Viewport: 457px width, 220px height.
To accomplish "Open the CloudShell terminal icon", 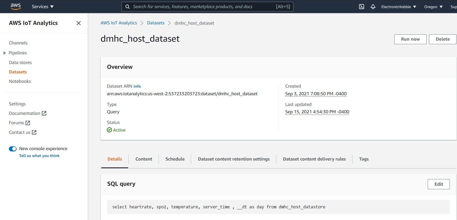I will coord(362,7).
